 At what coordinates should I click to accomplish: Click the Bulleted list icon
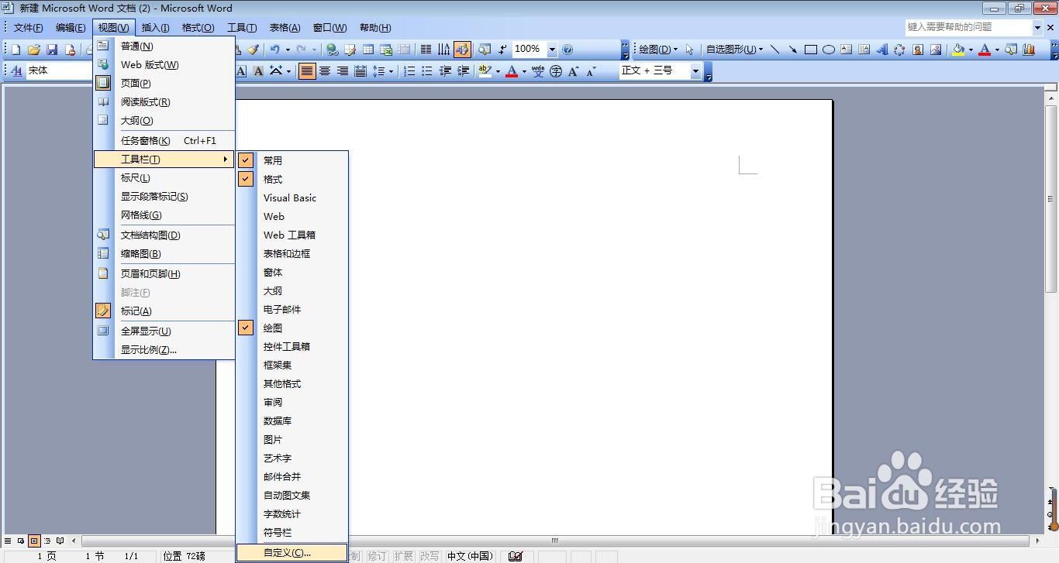tap(427, 71)
